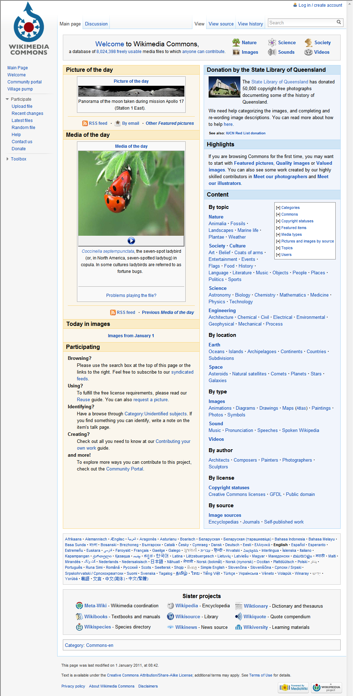353x696 pixels.
Task: Click the Sounds speaker icon
Action: click(x=272, y=52)
